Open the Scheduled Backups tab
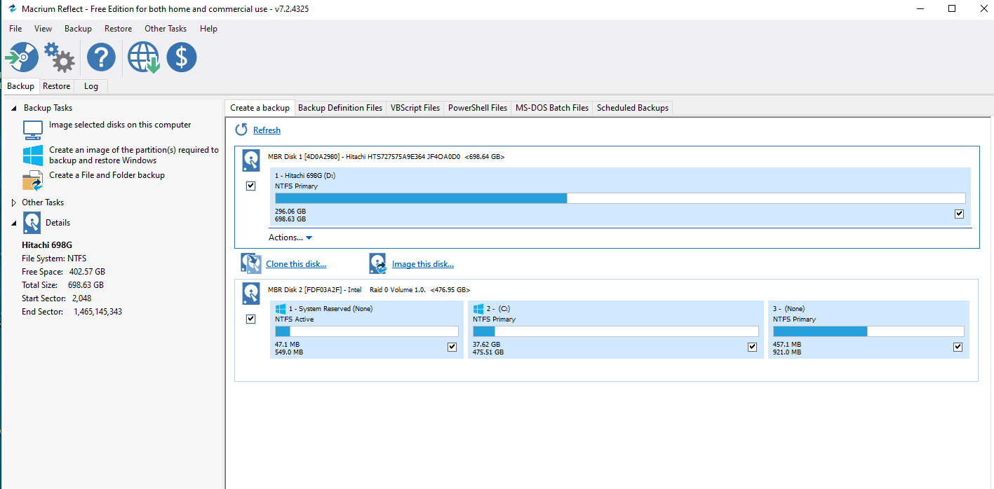The image size is (994, 489). [x=633, y=108]
